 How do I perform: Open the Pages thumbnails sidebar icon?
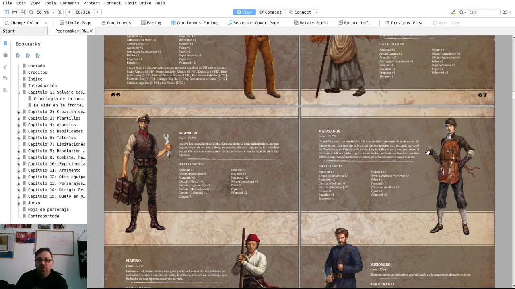tap(5, 55)
